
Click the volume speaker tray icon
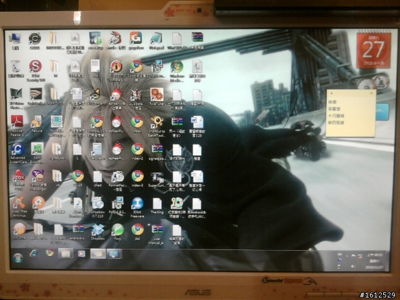click(x=352, y=266)
